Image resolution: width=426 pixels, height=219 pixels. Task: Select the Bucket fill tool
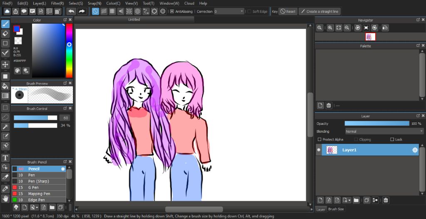(5, 86)
